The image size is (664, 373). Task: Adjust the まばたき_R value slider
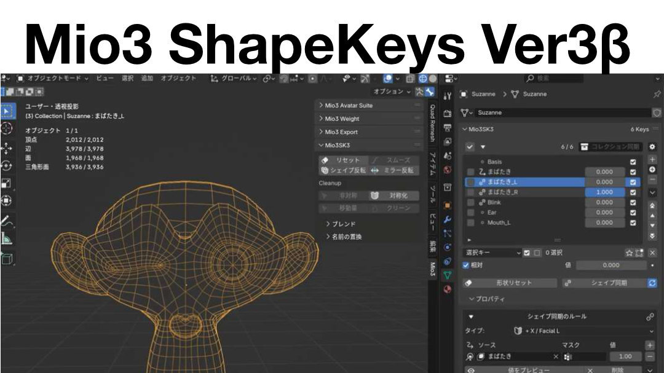coord(605,192)
